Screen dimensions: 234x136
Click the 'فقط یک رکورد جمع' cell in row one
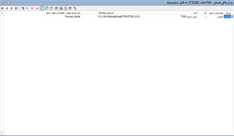tap(55, 17)
